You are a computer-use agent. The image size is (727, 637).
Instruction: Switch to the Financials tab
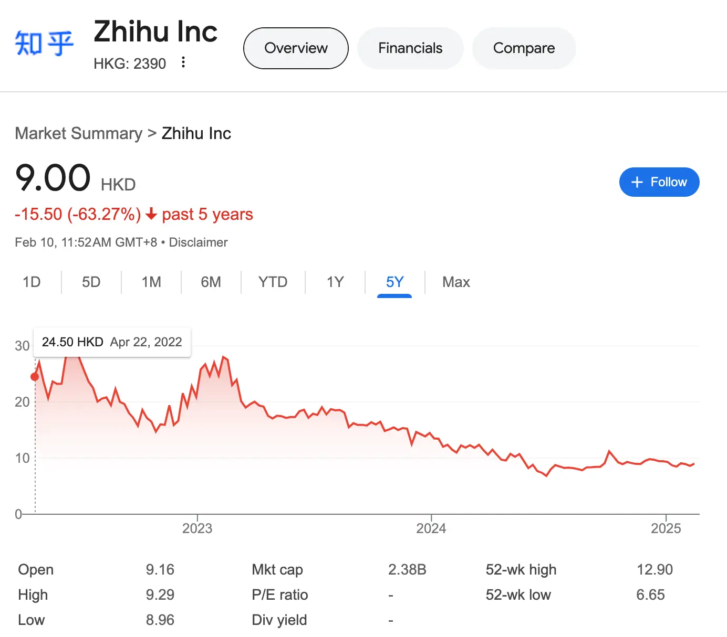pyautogui.click(x=410, y=48)
